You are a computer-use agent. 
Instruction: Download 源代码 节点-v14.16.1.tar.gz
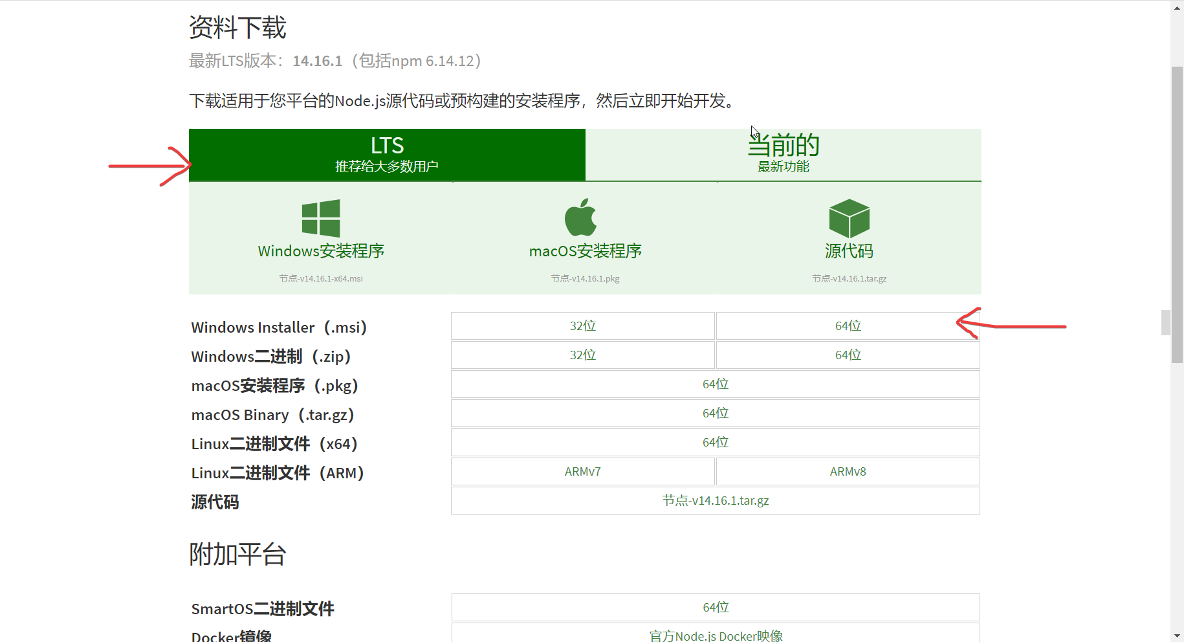point(715,500)
